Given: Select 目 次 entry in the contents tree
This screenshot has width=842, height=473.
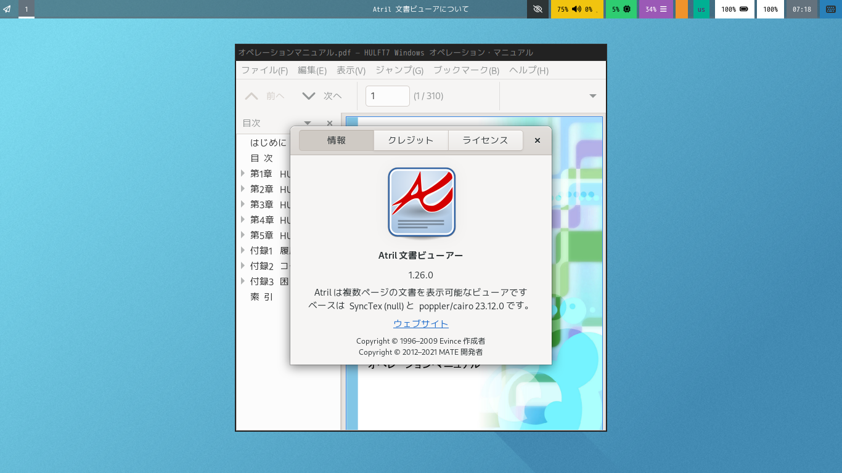Looking at the screenshot, I should (x=261, y=158).
